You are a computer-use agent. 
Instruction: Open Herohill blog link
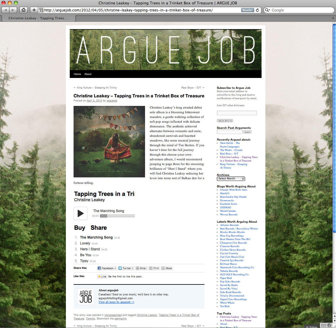pyautogui.click(x=224, y=193)
